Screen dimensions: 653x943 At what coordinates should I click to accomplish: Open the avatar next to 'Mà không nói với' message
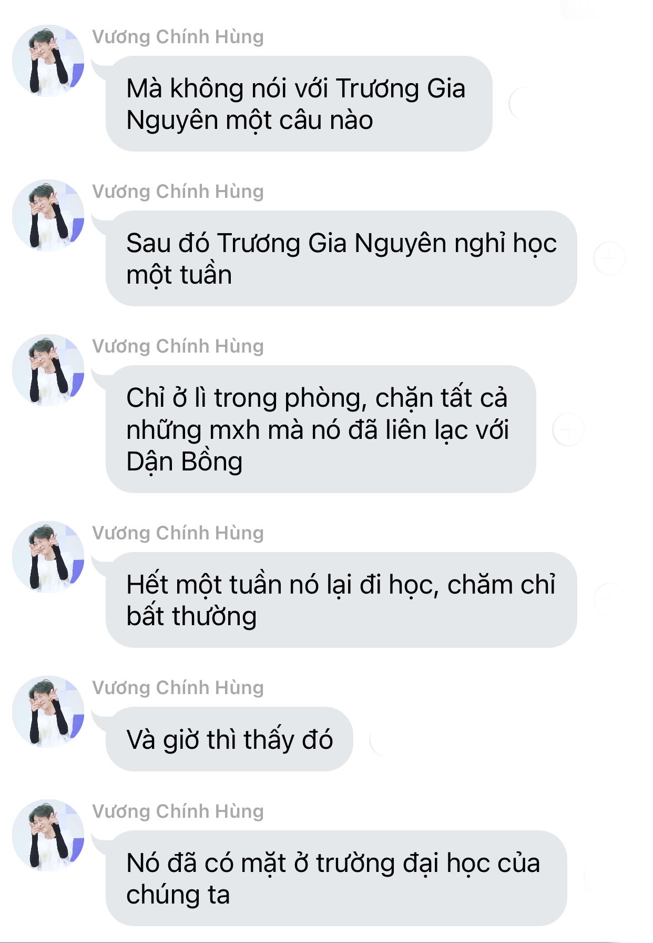coord(48,61)
